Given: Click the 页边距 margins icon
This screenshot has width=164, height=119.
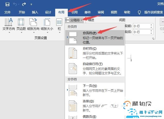Looking at the screenshot, I should (x=21, y=22).
